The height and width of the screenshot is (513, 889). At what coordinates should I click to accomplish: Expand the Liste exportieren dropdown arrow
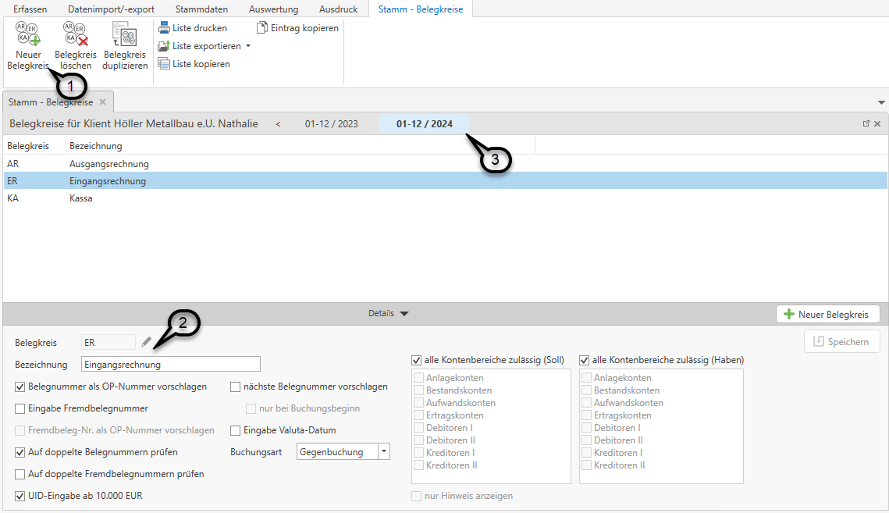pos(248,46)
